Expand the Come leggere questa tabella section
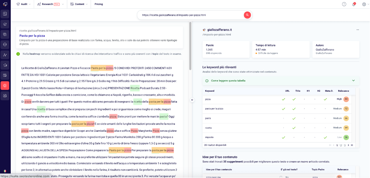This screenshot has height=178, width=370. (x=281, y=81)
